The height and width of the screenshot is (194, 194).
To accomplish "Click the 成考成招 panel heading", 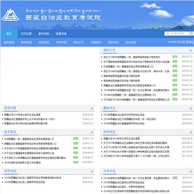I will [10, 171].
